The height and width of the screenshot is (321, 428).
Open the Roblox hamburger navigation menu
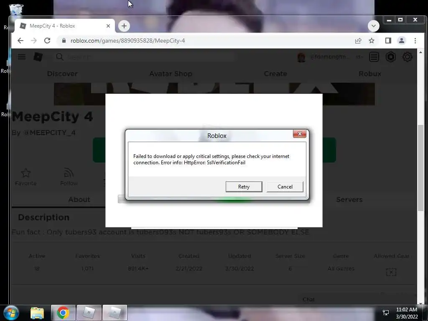pos(22,57)
